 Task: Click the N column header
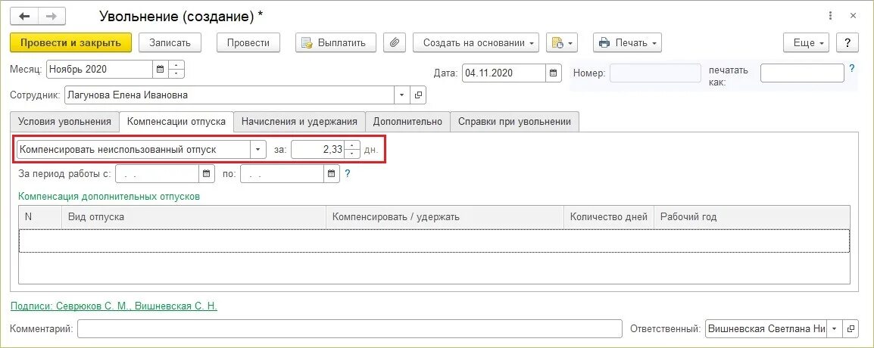click(x=40, y=216)
